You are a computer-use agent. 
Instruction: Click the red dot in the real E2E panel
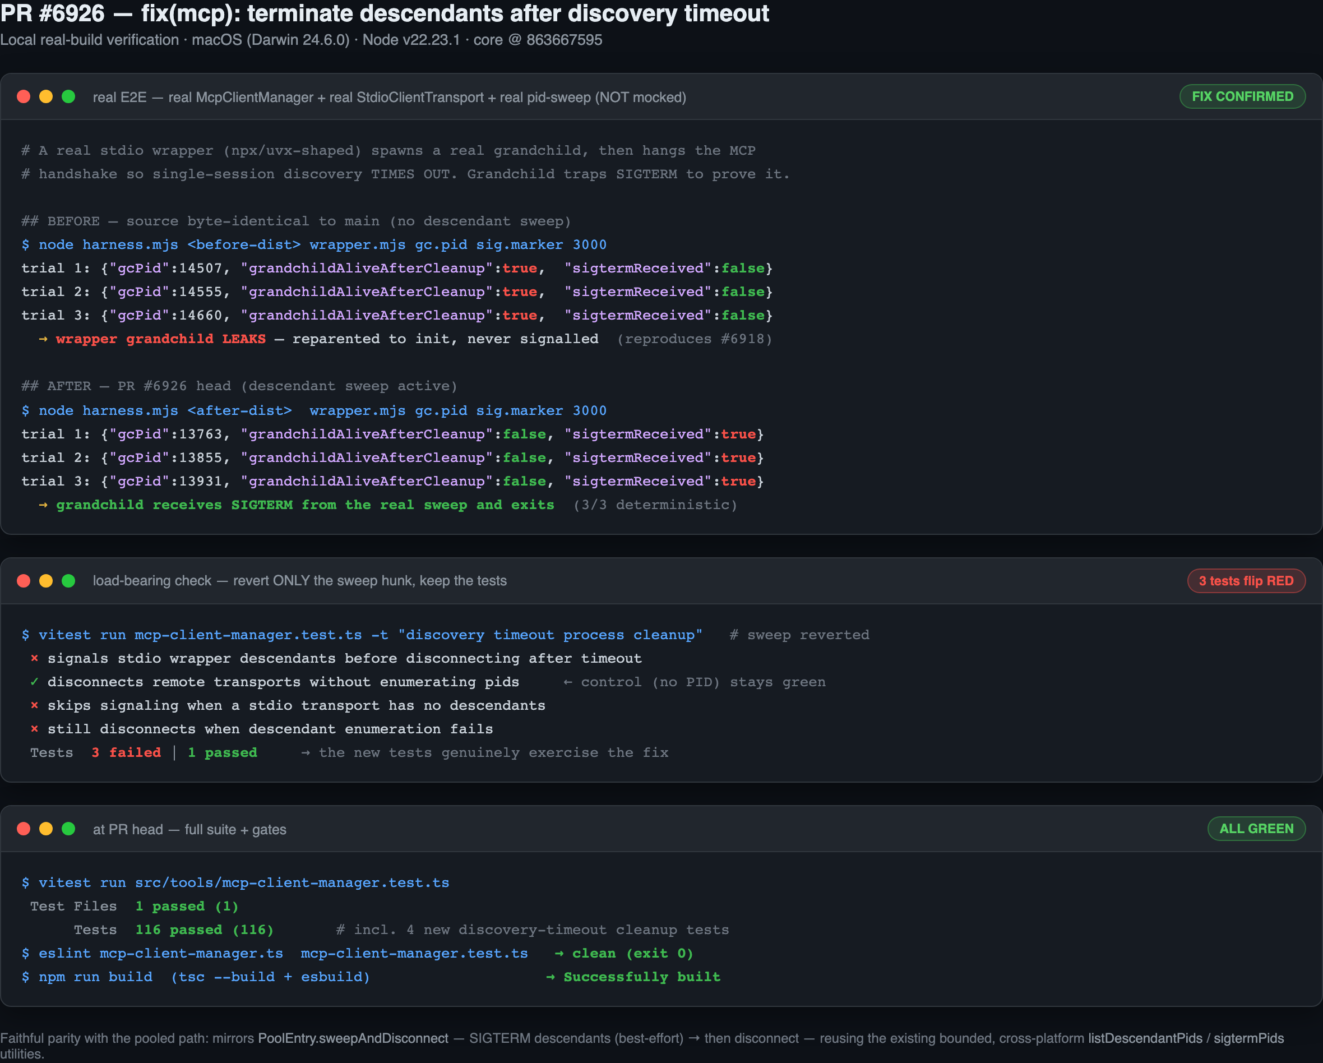pyautogui.click(x=24, y=96)
